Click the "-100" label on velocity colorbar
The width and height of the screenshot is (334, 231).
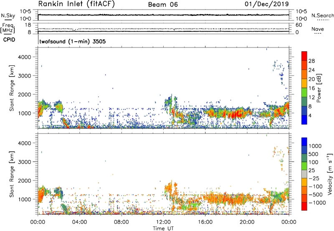[315, 186]
